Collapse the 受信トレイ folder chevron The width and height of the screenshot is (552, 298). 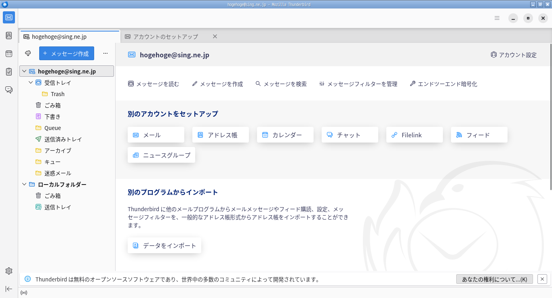[31, 83]
